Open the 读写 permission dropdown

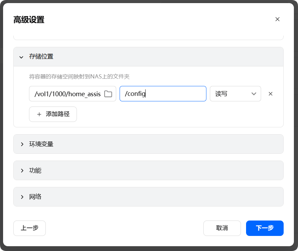coord(235,93)
